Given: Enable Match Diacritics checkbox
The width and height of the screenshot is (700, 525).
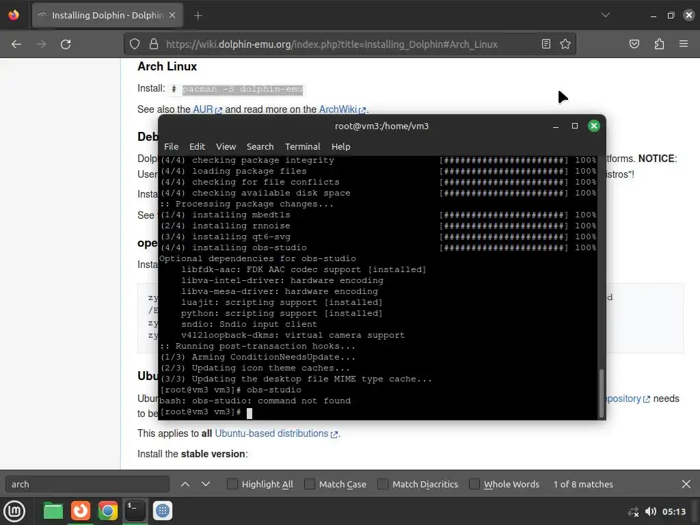Looking at the screenshot, I should tap(383, 484).
